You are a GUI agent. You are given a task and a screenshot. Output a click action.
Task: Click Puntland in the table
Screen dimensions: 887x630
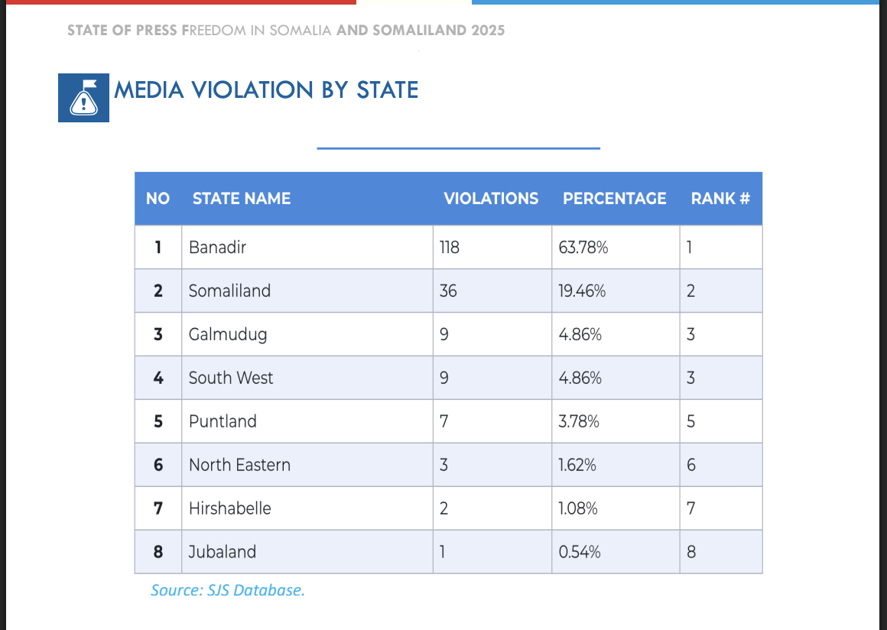[223, 421]
